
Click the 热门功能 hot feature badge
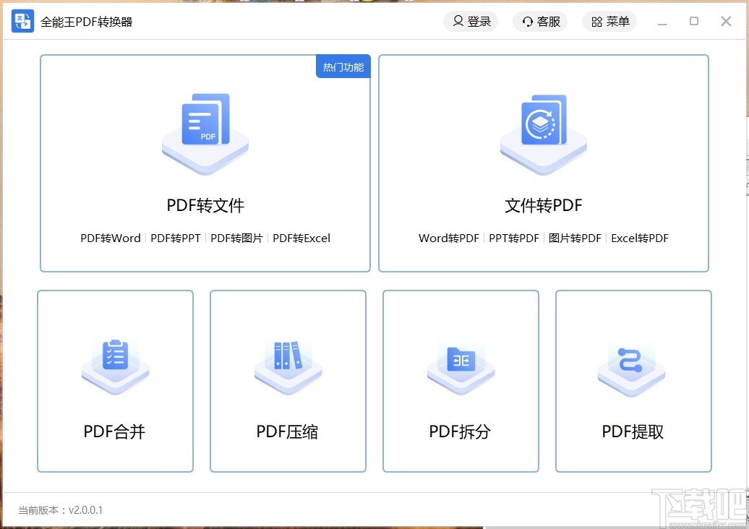tap(343, 66)
